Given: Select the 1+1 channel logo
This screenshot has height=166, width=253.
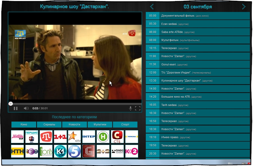Looking at the screenshot, I should point(60,137).
